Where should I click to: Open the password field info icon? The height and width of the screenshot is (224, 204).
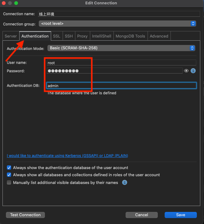tap(193, 71)
